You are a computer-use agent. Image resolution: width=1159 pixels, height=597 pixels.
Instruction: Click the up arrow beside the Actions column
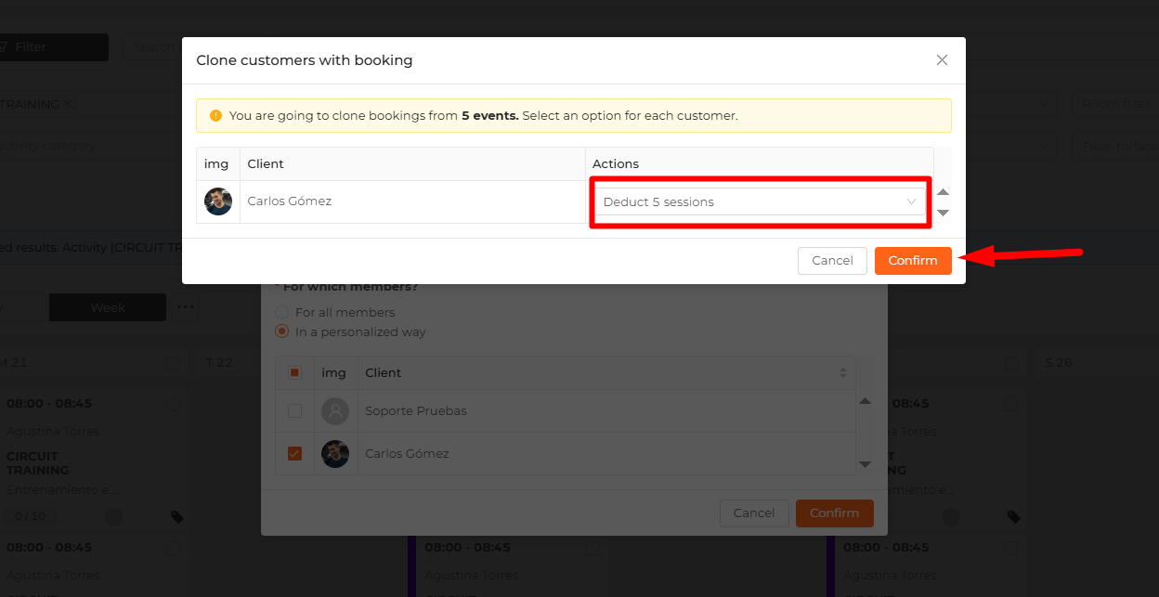click(943, 192)
